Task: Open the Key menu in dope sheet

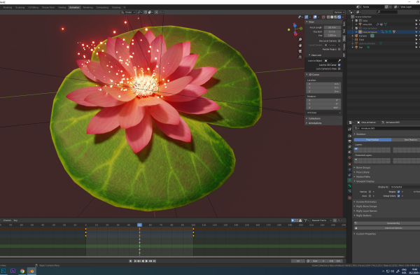Action: click(15, 220)
